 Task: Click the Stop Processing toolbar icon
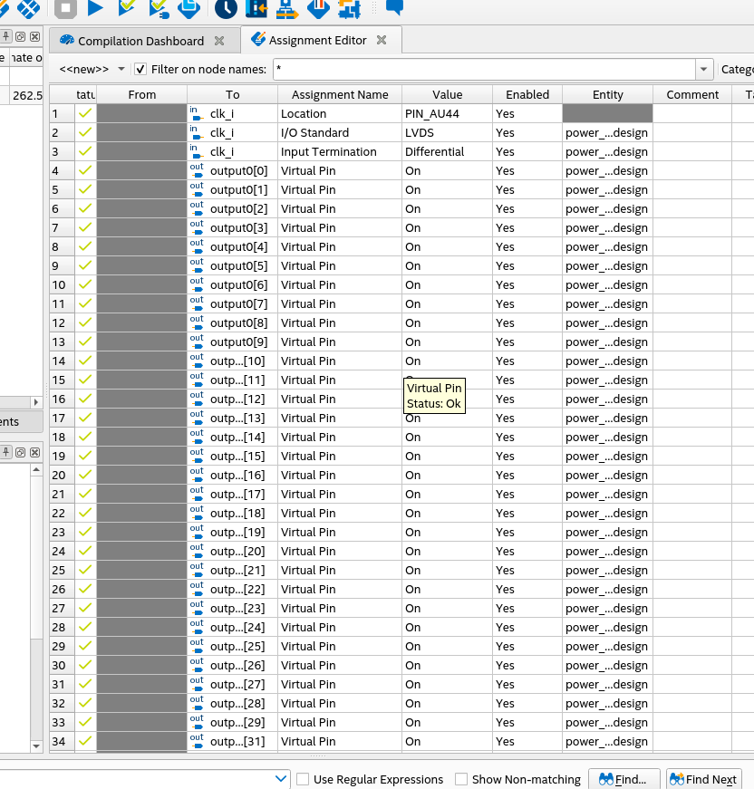[x=65, y=8]
